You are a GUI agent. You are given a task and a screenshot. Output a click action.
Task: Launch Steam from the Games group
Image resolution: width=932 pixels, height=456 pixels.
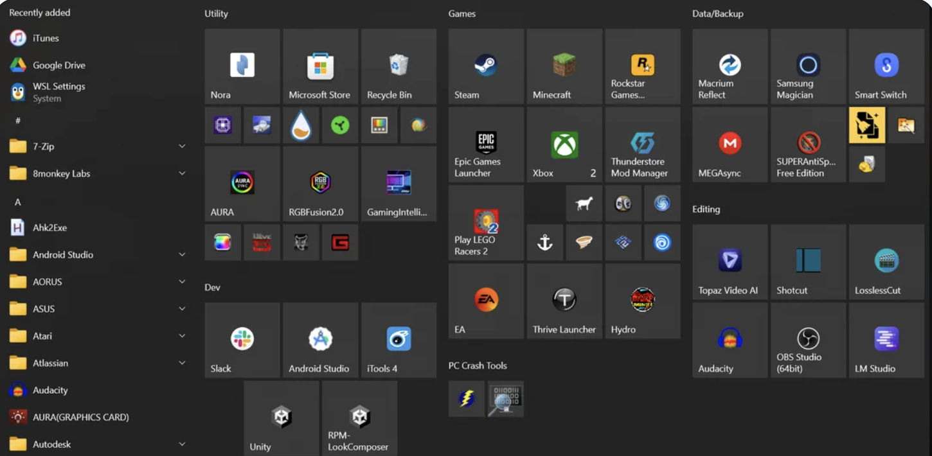[486, 66]
